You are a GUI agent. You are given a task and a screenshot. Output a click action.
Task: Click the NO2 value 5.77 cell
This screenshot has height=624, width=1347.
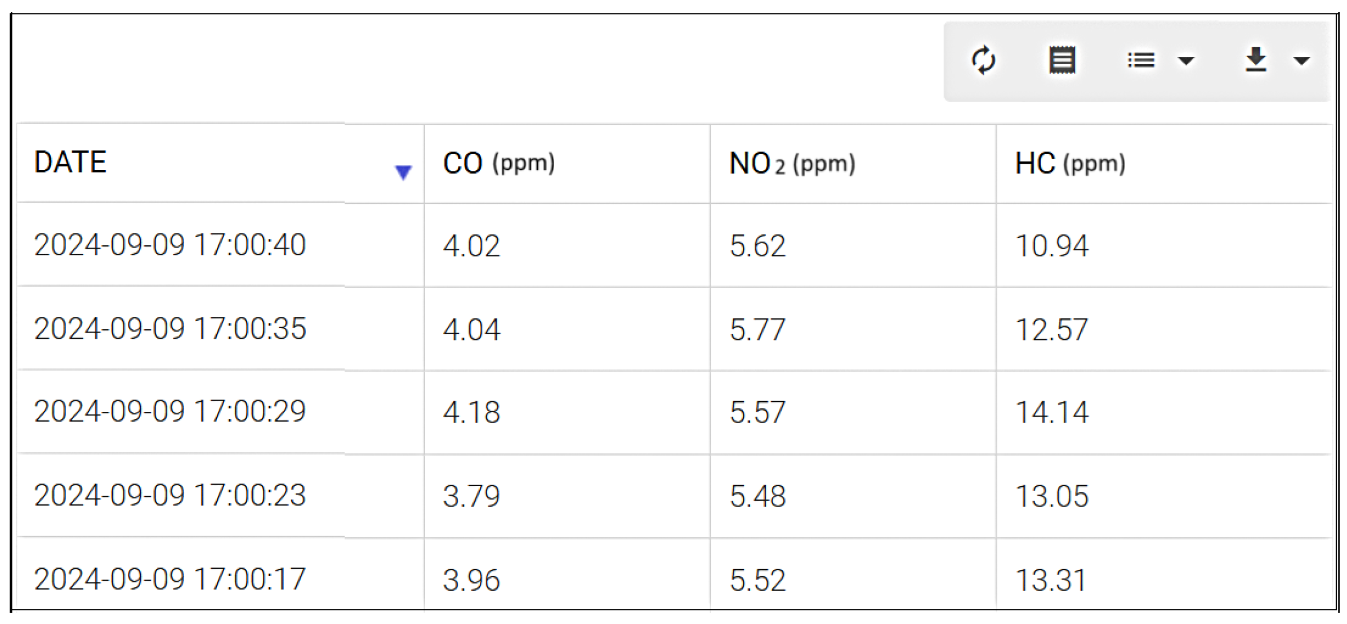tap(757, 329)
